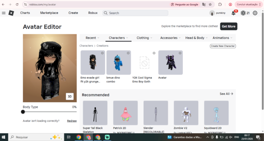Open Slender [RECOLORABLE] recommended item
This screenshot has width=264, height=141.
156,113
